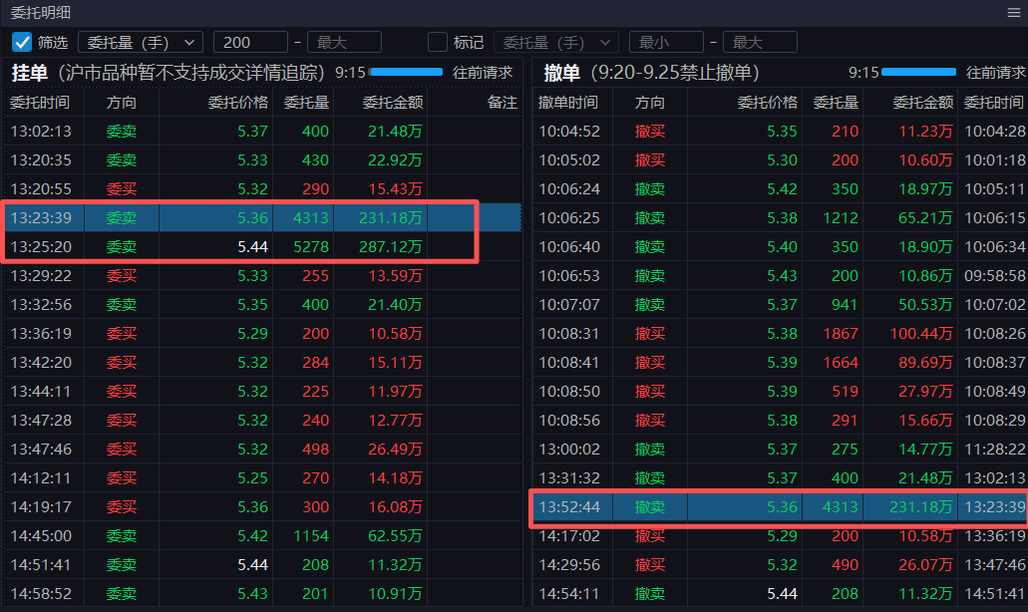
Task: Select the 挂单 row at 14:45:00
Action: pos(262,535)
